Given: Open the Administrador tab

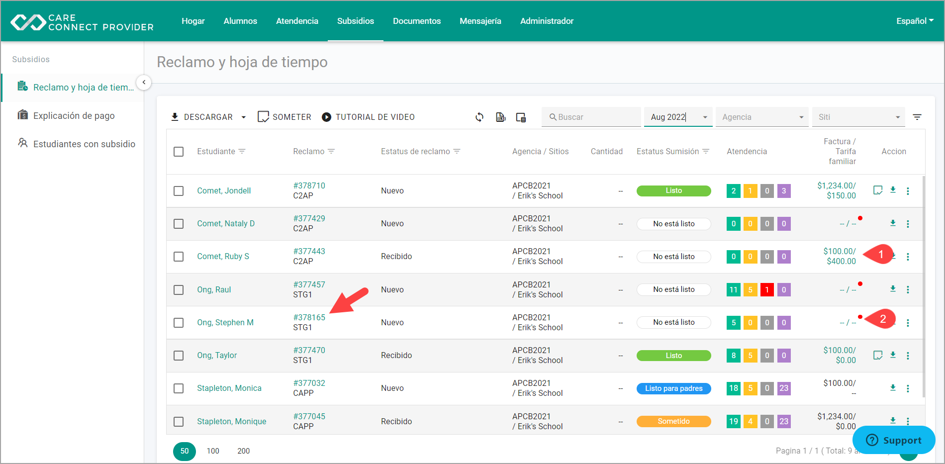Looking at the screenshot, I should 547,21.
